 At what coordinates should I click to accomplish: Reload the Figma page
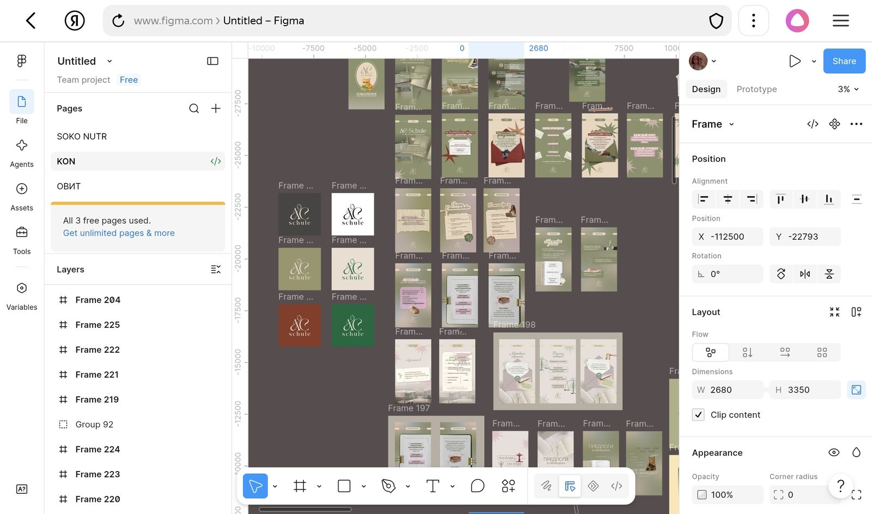tap(118, 21)
